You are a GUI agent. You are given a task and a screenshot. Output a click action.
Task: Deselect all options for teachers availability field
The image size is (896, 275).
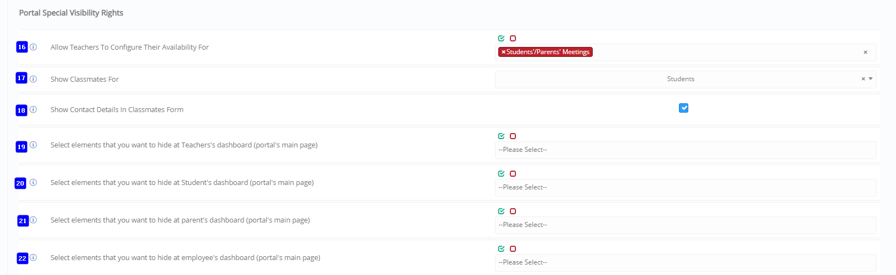513,38
